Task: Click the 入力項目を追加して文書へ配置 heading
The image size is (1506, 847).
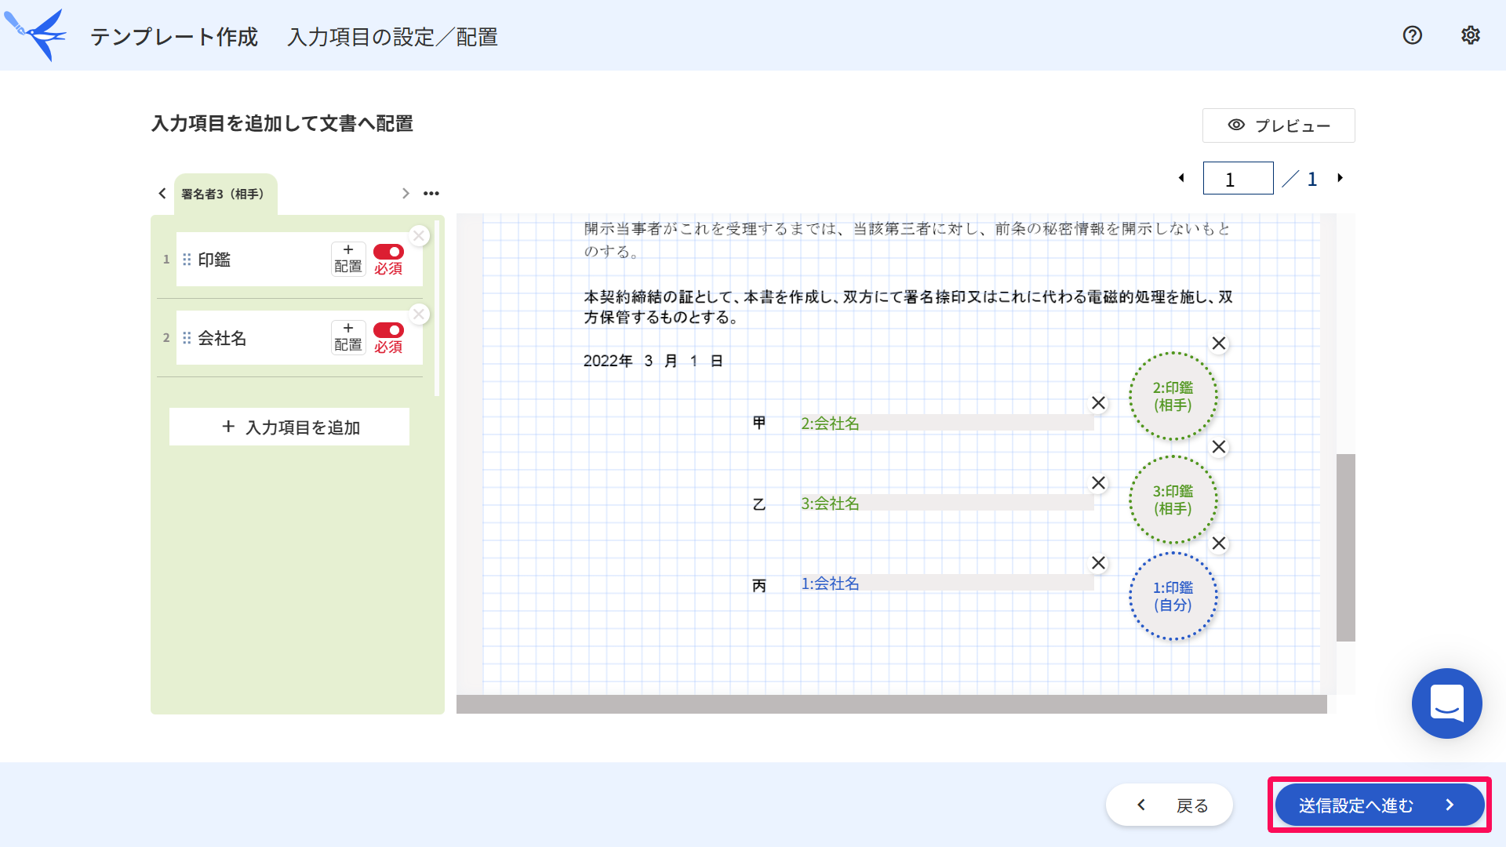Action: coord(282,124)
